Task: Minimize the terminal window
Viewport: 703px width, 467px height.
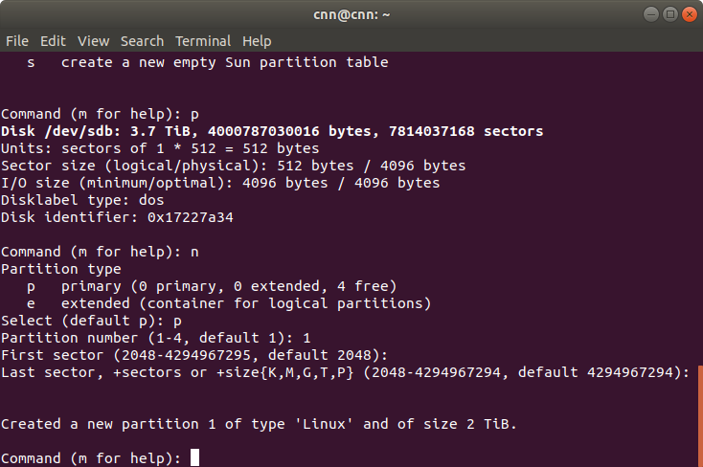Action: (x=651, y=14)
